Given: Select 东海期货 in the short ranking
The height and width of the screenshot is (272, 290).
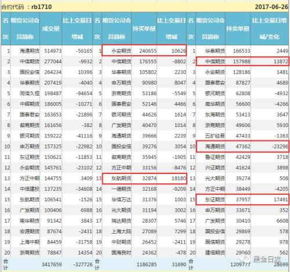Looking at the screenshot, I should [x=215, y=115].
